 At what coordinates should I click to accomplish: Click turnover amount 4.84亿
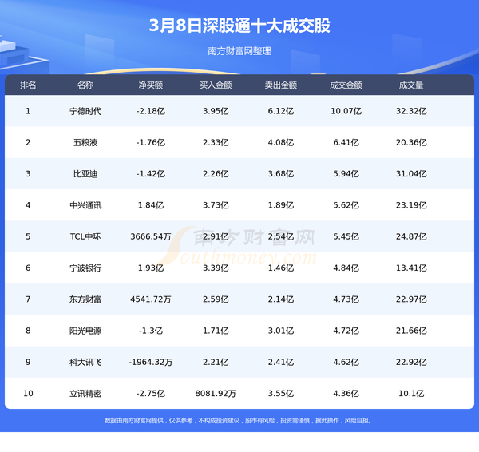346,268
